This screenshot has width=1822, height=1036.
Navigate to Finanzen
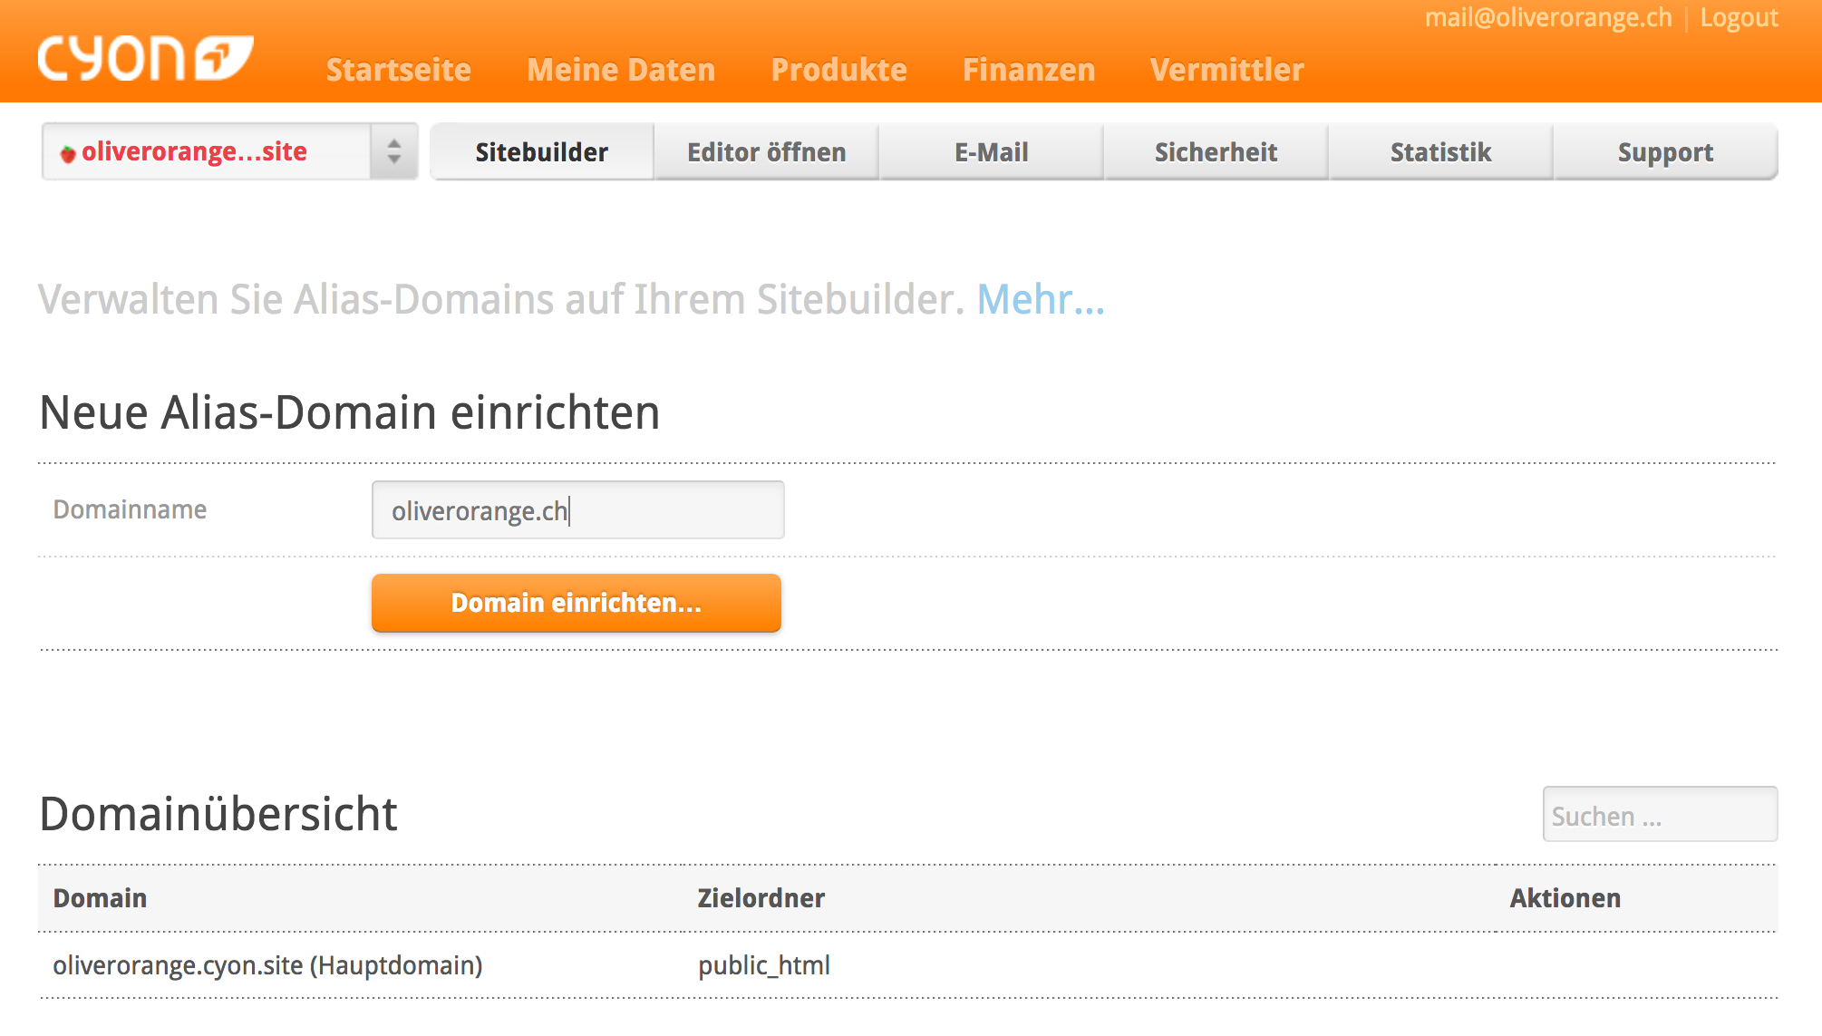1028,70
